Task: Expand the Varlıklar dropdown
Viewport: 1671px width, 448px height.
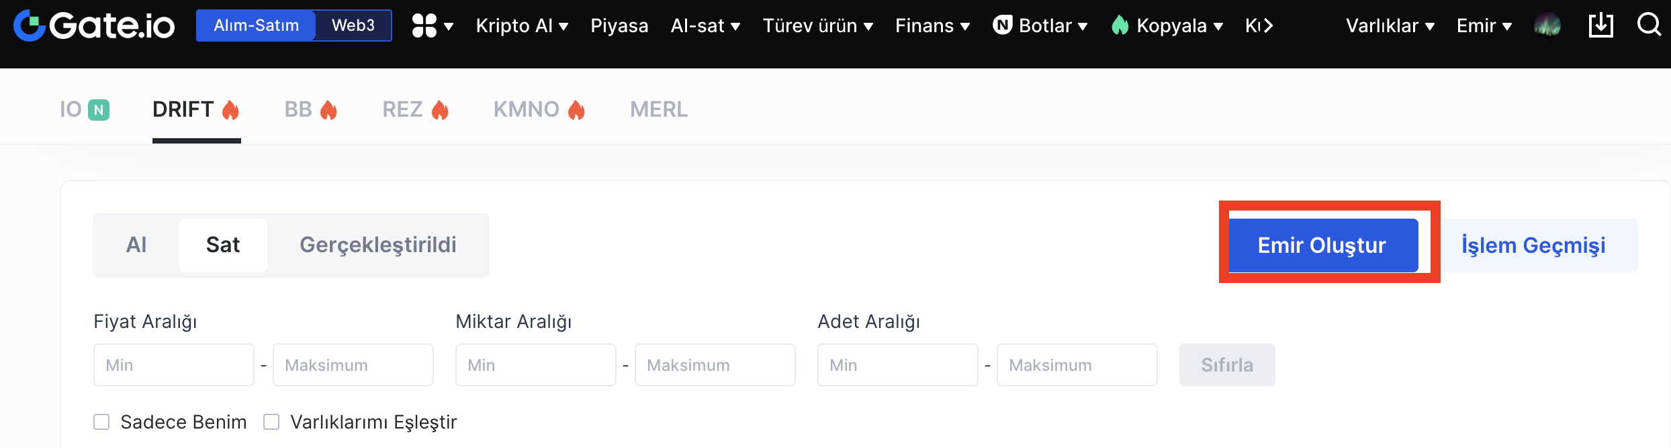Action: point(1390,25)
